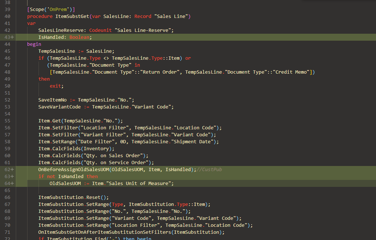Screen dimensions: 376x240
Task: Click the "+" gutter marker on line 63
Action: pos(12,176)
